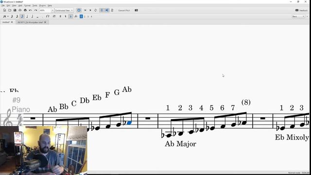Select the 'C' note name label
311x175 pixels.
(x=74, y=104)
